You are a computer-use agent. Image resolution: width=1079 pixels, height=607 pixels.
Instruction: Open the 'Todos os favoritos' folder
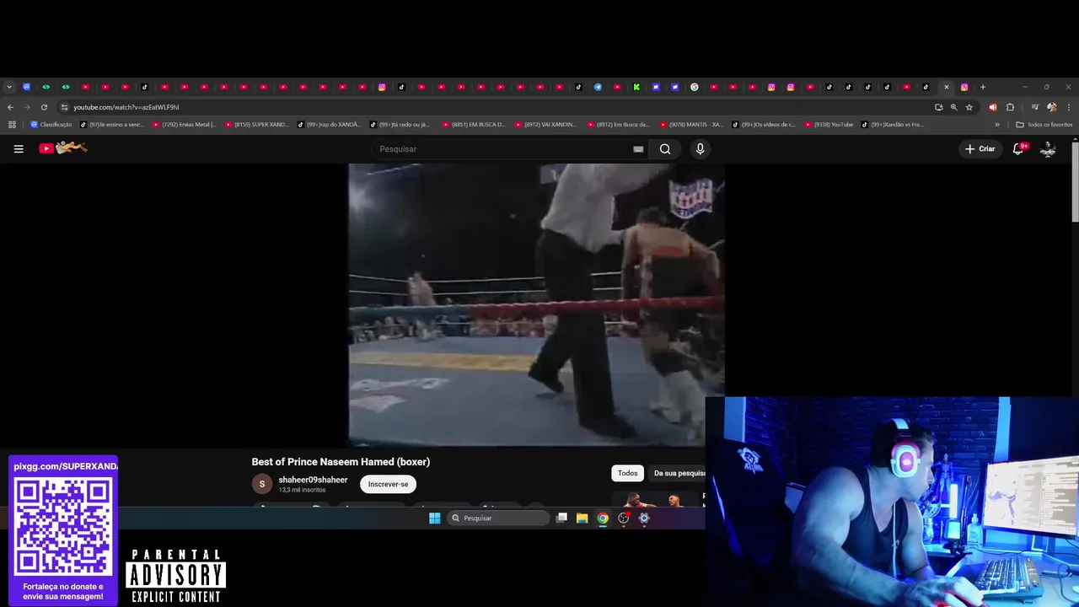coord(1044,125)
